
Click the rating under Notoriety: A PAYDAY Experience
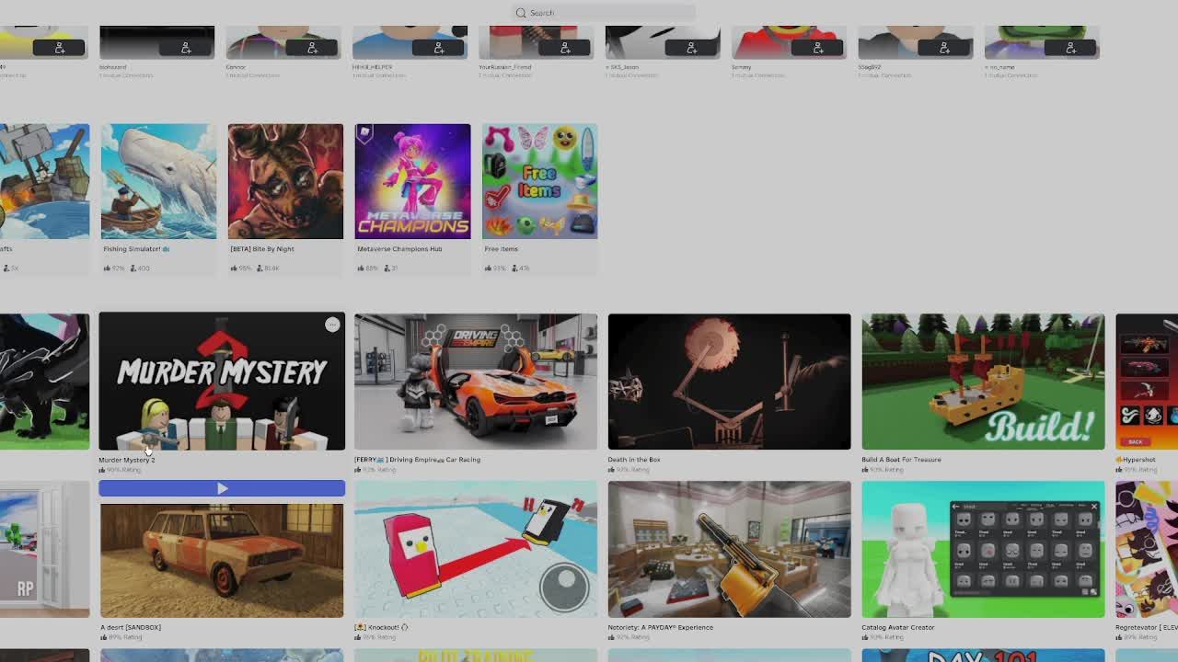click(x=629, y=637)
